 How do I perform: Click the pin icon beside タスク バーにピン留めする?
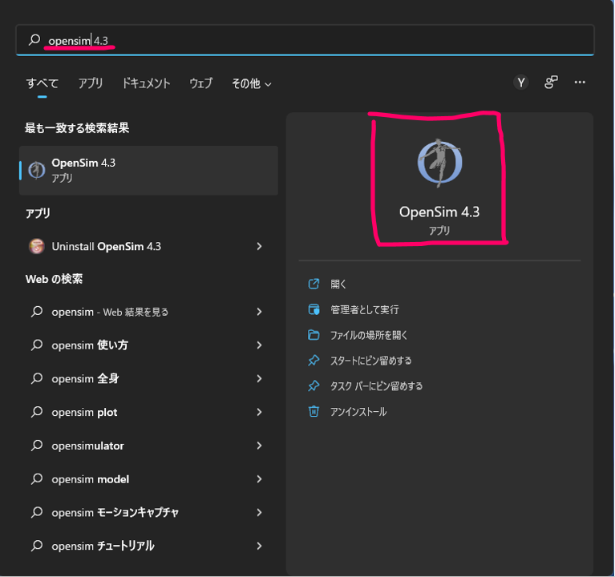point(314,385)
